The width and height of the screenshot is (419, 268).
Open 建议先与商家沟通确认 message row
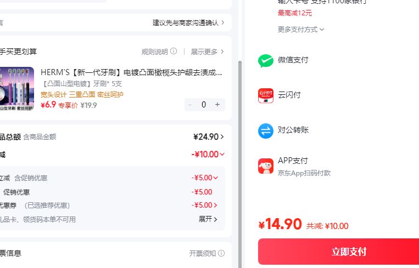click(x=188, y=22)
